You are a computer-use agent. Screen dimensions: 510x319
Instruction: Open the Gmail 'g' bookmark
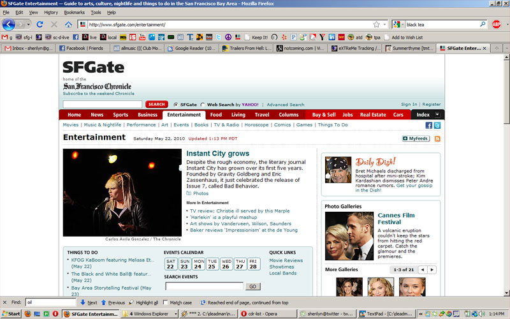tap(7, 38)
